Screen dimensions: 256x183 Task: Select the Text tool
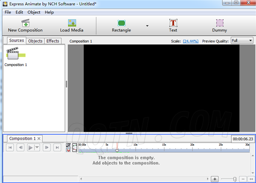[x=173, y=26]
